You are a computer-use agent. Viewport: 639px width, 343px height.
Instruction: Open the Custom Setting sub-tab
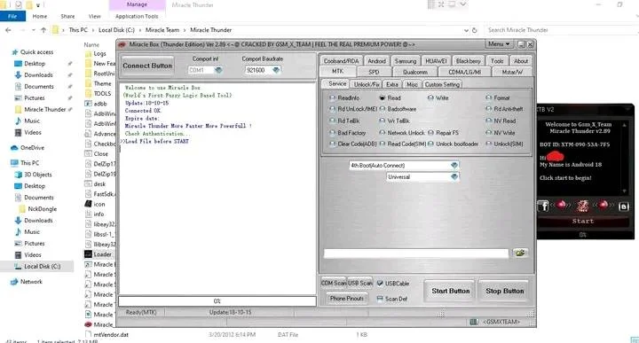click(x=442, y=84)
